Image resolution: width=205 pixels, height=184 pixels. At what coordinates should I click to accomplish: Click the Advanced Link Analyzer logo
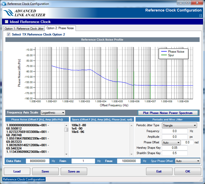(x=24, y=13)
